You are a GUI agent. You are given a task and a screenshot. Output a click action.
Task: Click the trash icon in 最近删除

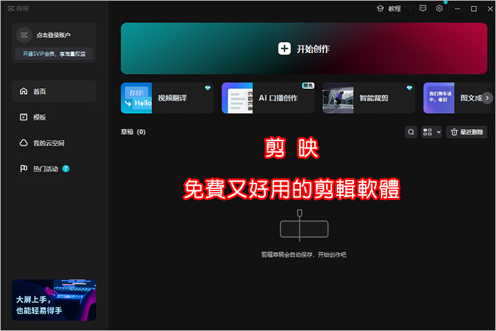coord(454,132)
